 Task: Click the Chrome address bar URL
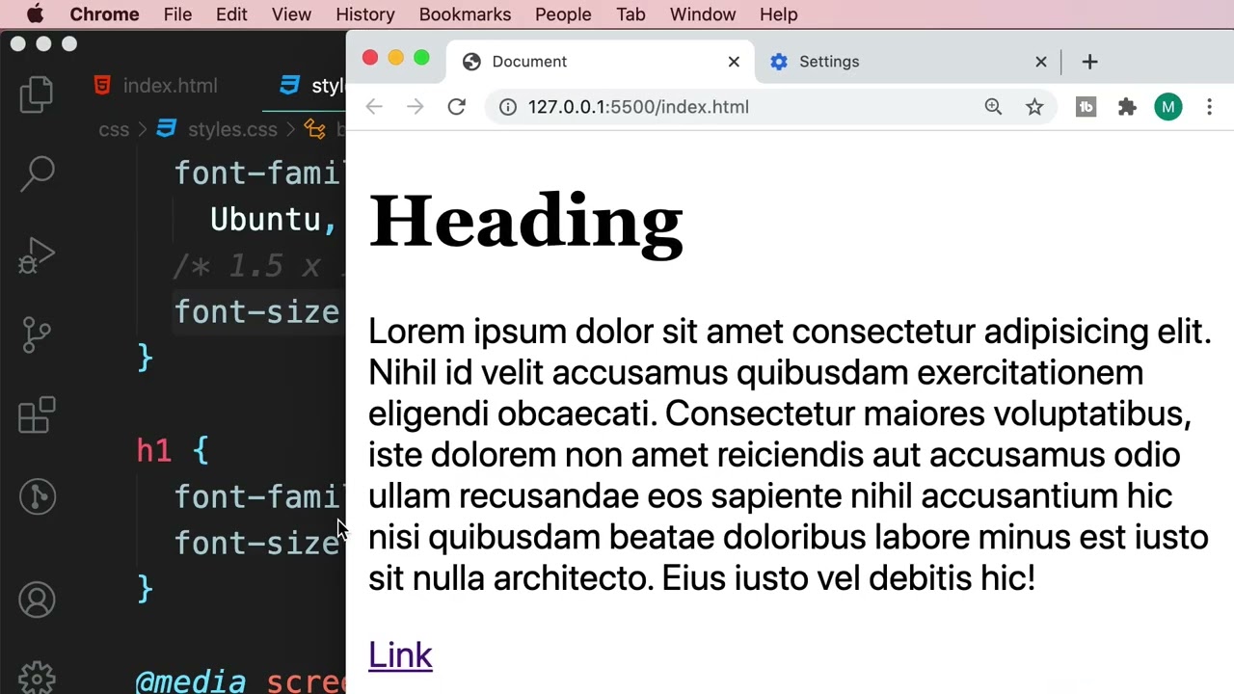click(x=638, y=107)
